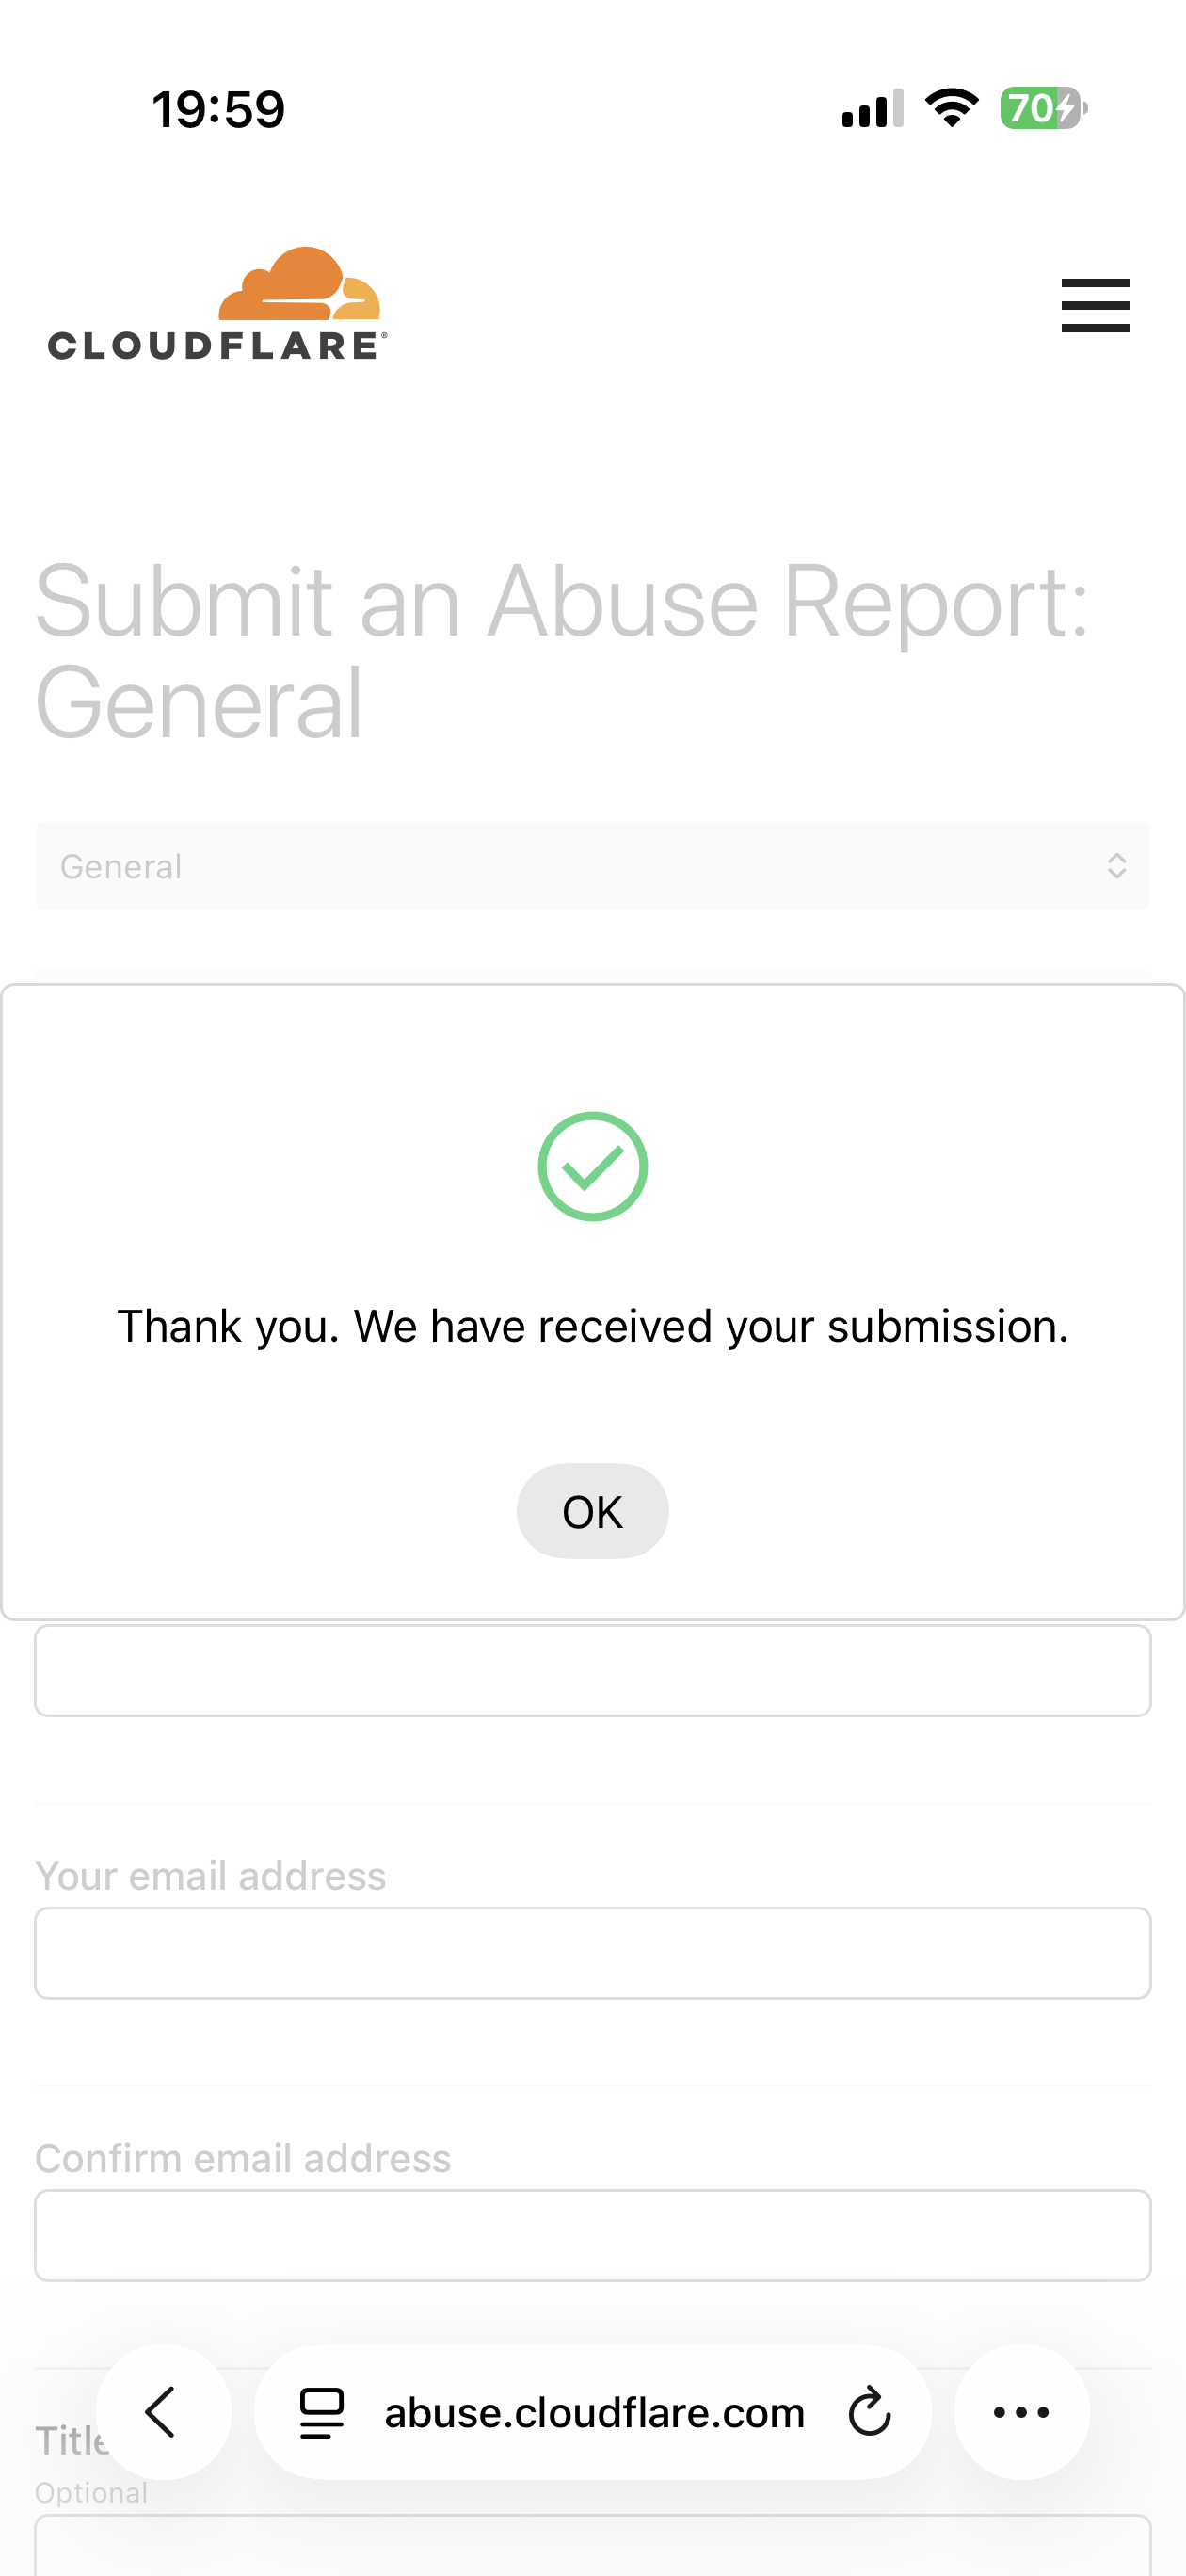Screen dimensions: 1186x2576
Task: Tap the green success checkmark icon
Action: pyautogui.click(x=593, y=1166)
